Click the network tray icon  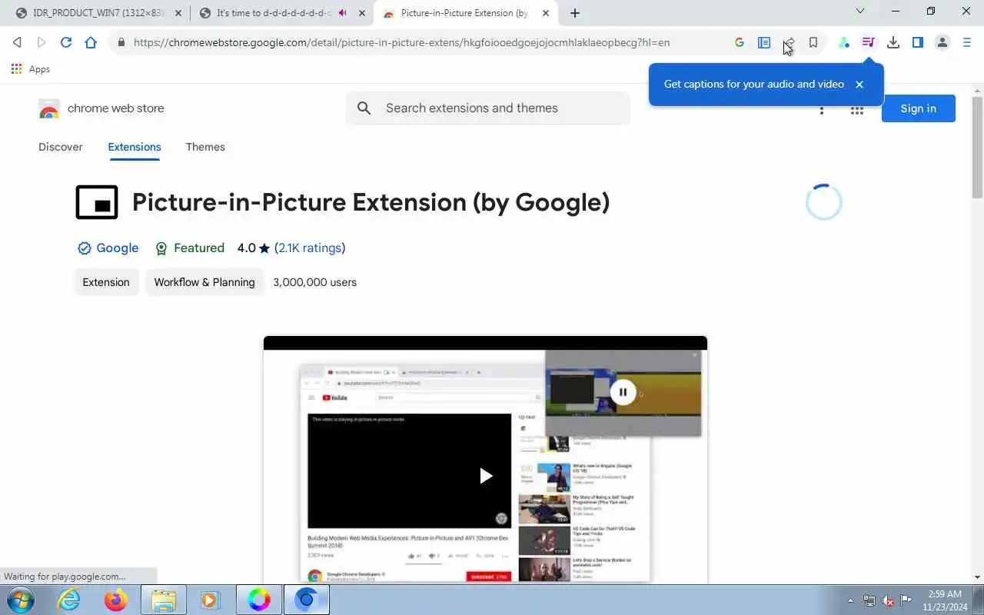869,600
